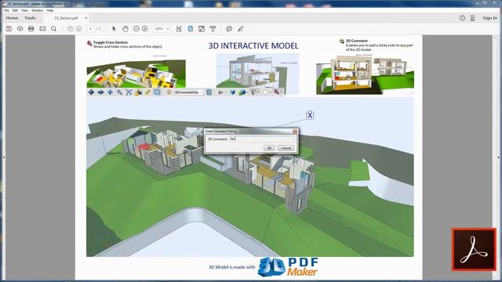Add a sticky note comment
This screenshot has height=282, width=502.
229,28
